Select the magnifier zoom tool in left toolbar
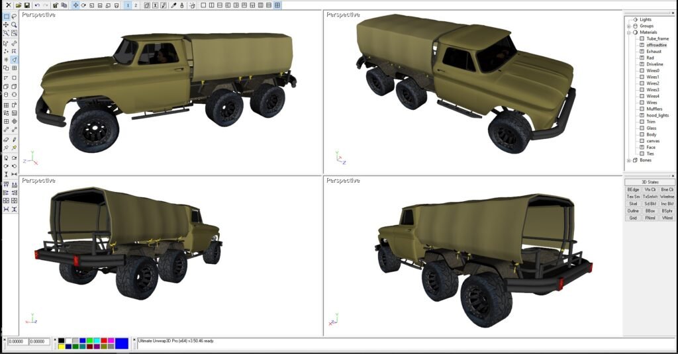Screen dimensions: 678x354 coord(14,24)
